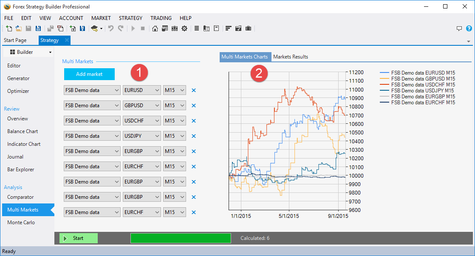Open the Bar Explorer in sidebar
Image resolution: width=475 pixels, height=256 pixels.
[21, 170]
